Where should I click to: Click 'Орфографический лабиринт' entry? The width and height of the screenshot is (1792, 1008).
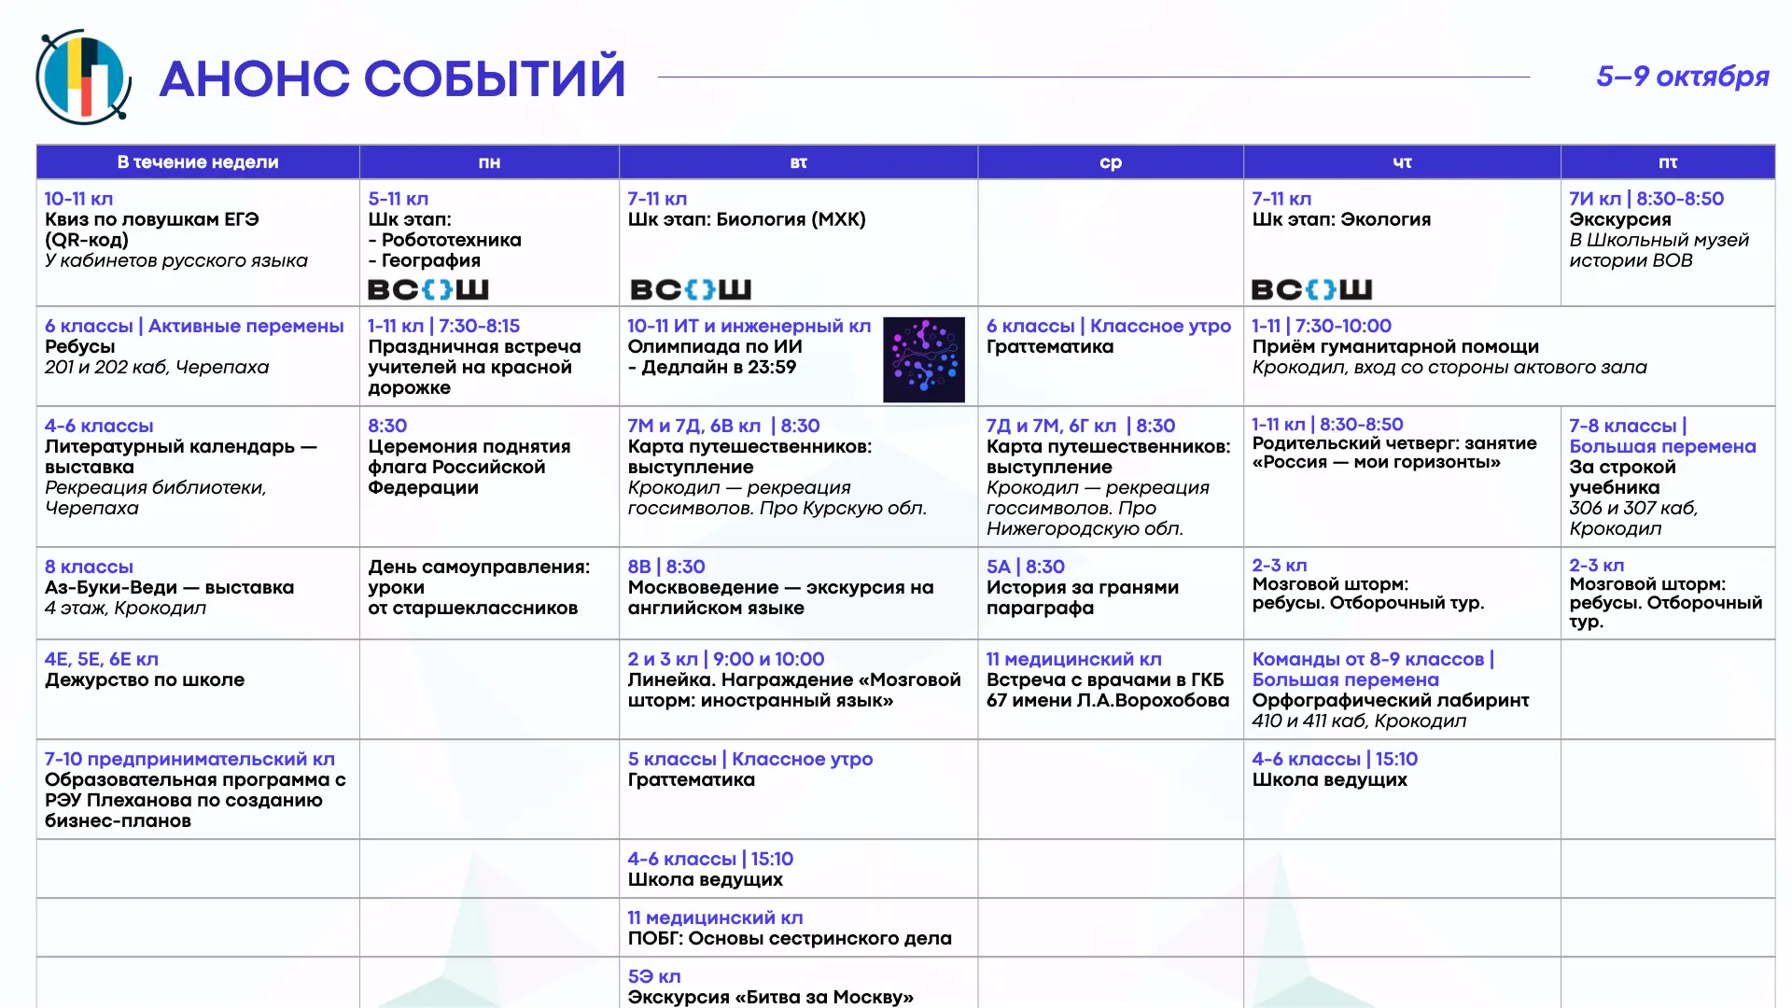click(x=1391, y=700)
